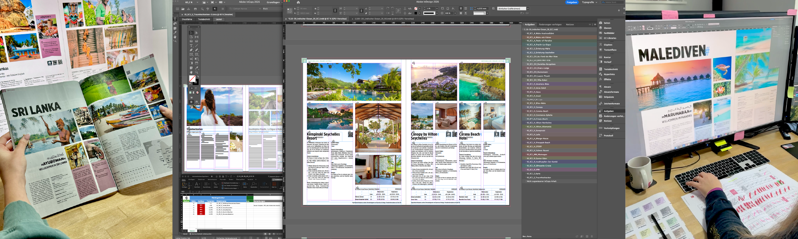Select the S.100-101_Indischer Ozean document tab
The width and height of the screenshot is (798, 239).
click(383, 19)
